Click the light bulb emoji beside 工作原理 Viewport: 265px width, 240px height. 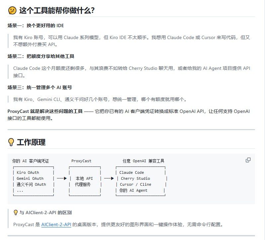11,142
